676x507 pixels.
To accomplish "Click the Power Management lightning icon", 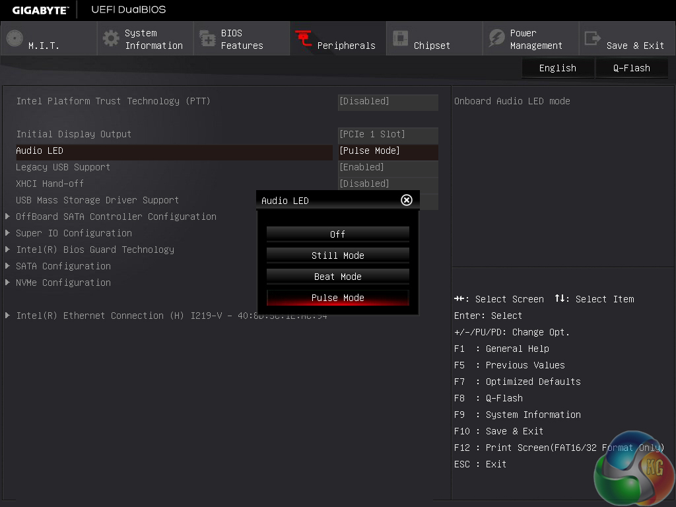I will (x=496, y=38).
